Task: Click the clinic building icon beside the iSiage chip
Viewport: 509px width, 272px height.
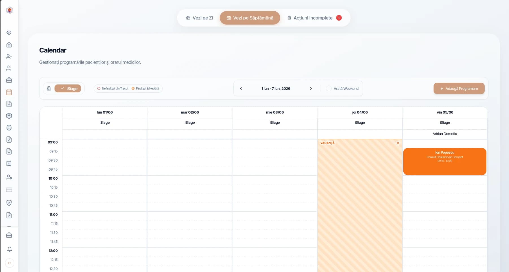Action: coord(49,88)
